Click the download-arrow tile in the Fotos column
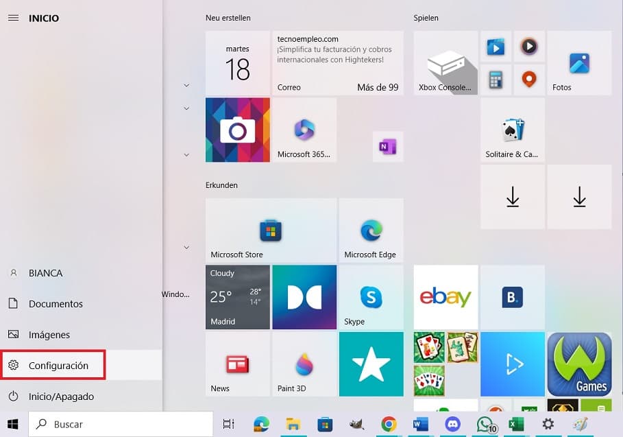The image size is (623, 437). 579,197
